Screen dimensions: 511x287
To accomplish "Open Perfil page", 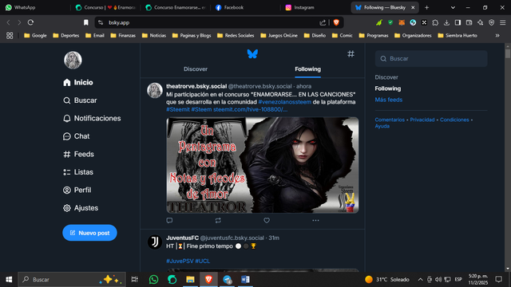I will coord(77,190).
